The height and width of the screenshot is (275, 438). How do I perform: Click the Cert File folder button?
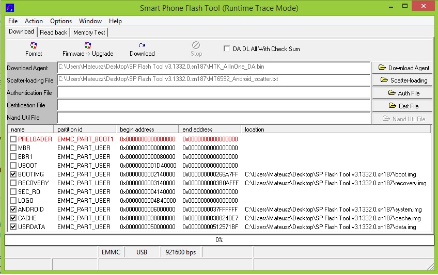403,106
